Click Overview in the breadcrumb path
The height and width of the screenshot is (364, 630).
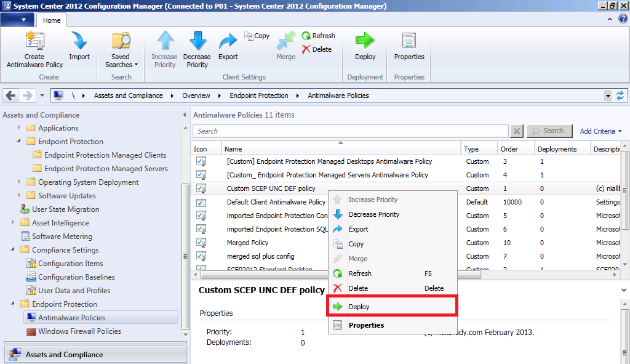click(196, 95)
